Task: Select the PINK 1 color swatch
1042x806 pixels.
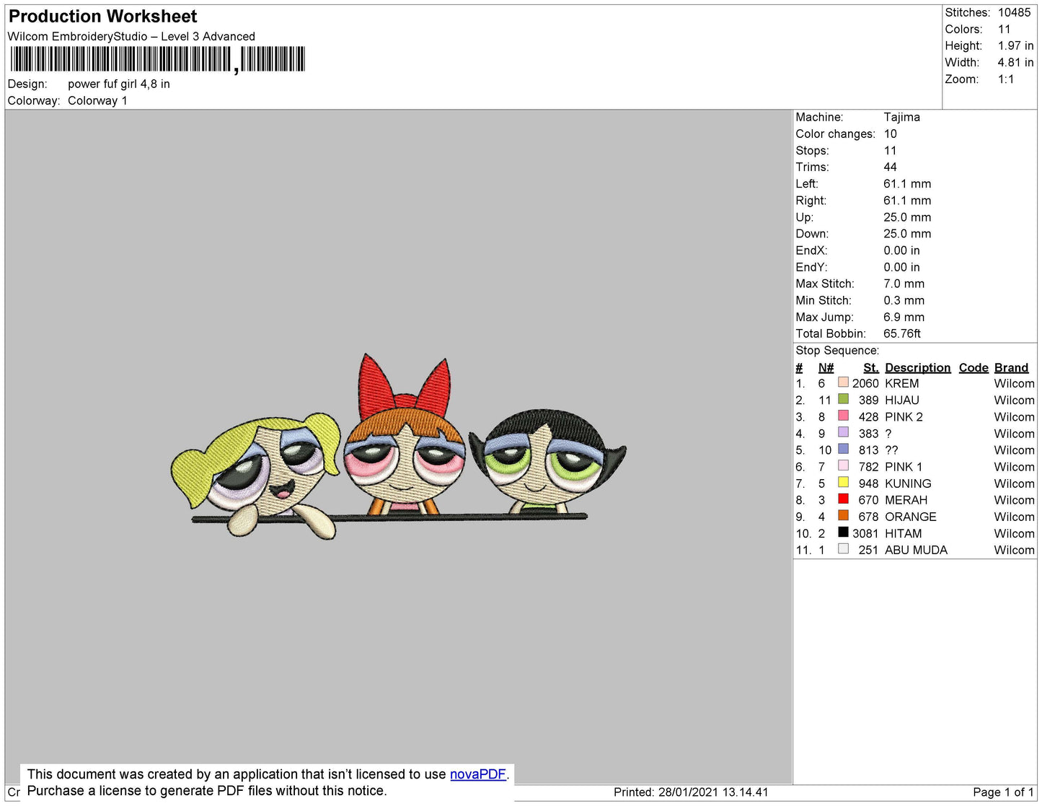Action: (843, 465)
